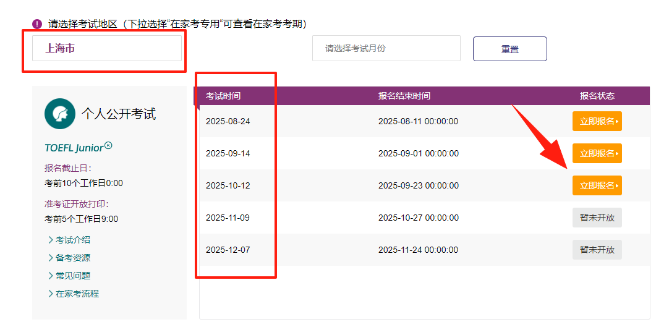Screen dimensions: 656x335
Task: Click 立即报名 for the 2025-09-14 exam
Action: [x=597, y=153]
